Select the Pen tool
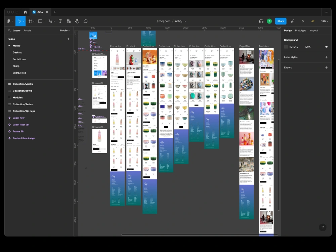Viewport: 336px width, 252px height. pos(50,21)
